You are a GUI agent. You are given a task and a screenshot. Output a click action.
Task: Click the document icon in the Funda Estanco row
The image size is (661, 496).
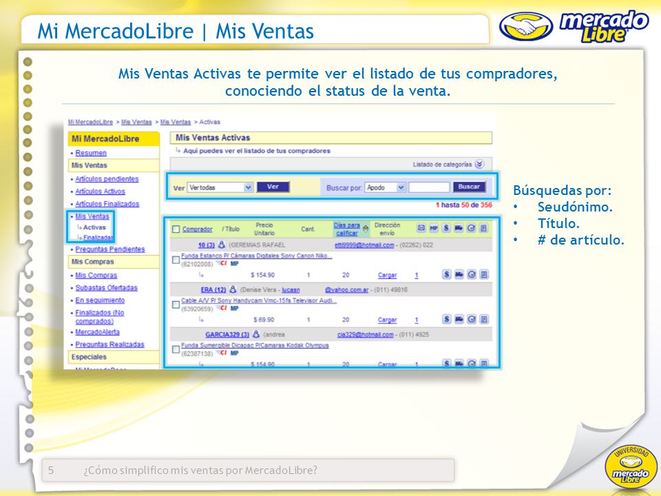(x=484, y=275)
